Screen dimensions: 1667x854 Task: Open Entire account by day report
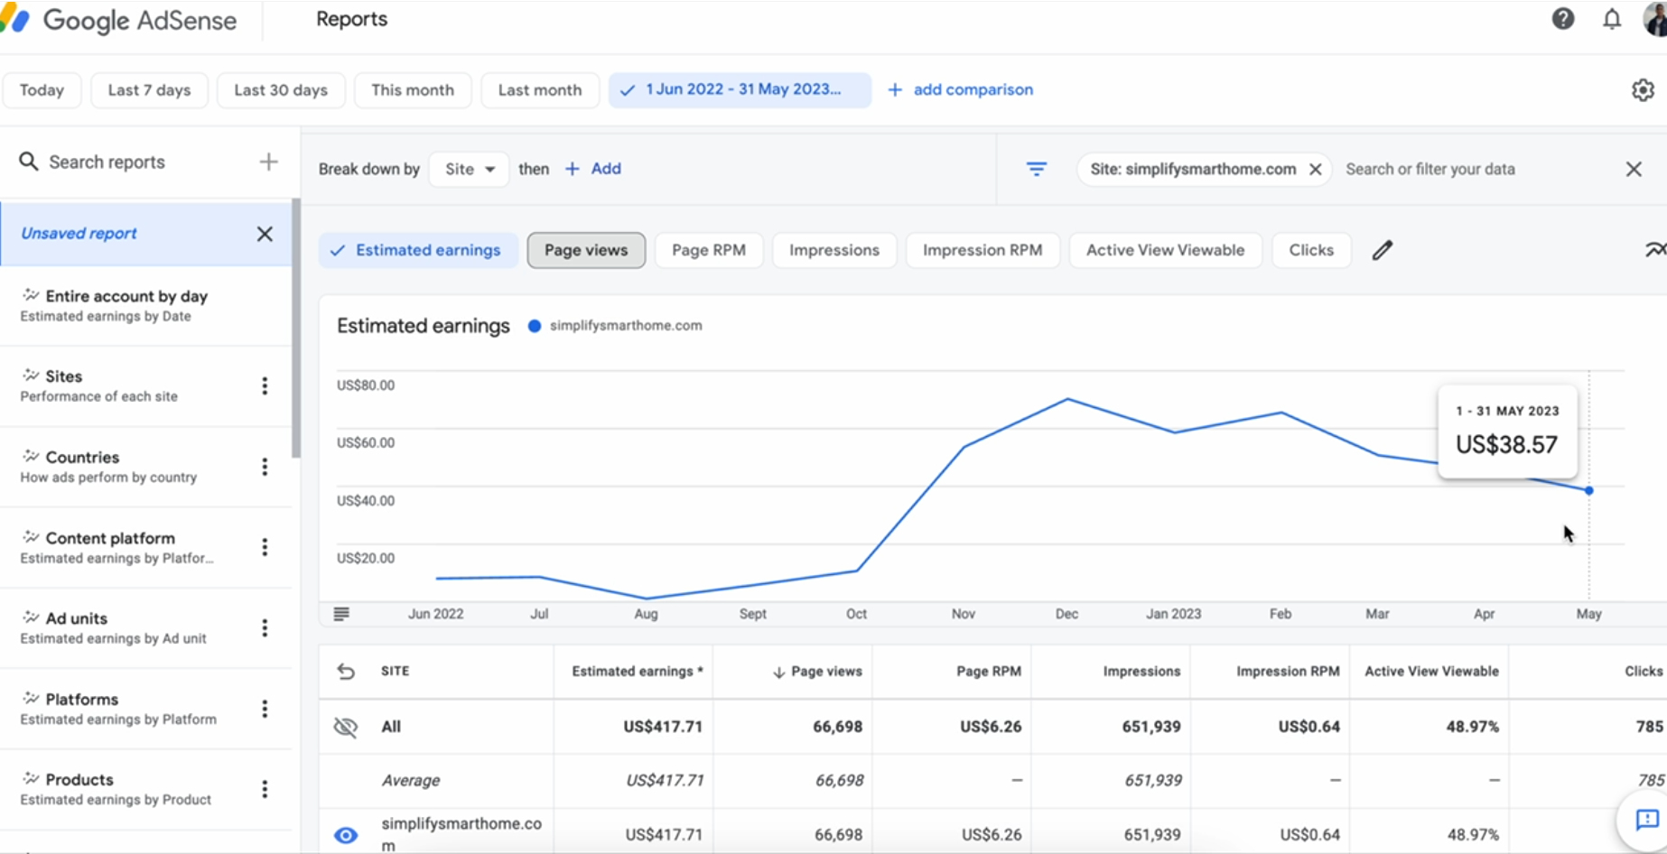coord(146,305)
